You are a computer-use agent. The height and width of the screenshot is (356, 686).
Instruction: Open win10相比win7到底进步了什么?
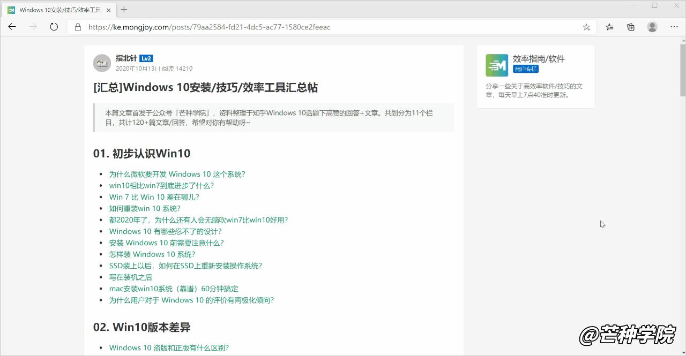pos(161,185)
